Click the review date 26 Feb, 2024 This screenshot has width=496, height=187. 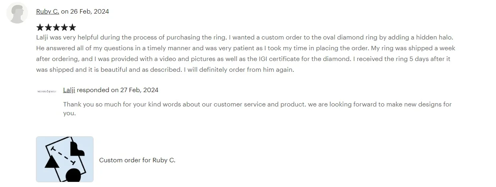(x=90, y=12)
